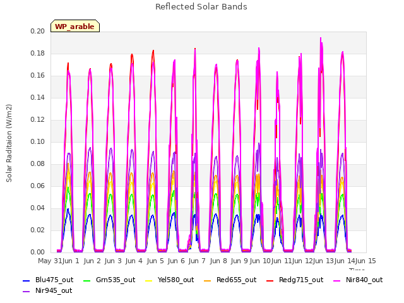Screen dimensions: 404x303
Task: Click the 0.02 y-axis tick label
Action: pyautogui.click(x=38, y=230)
